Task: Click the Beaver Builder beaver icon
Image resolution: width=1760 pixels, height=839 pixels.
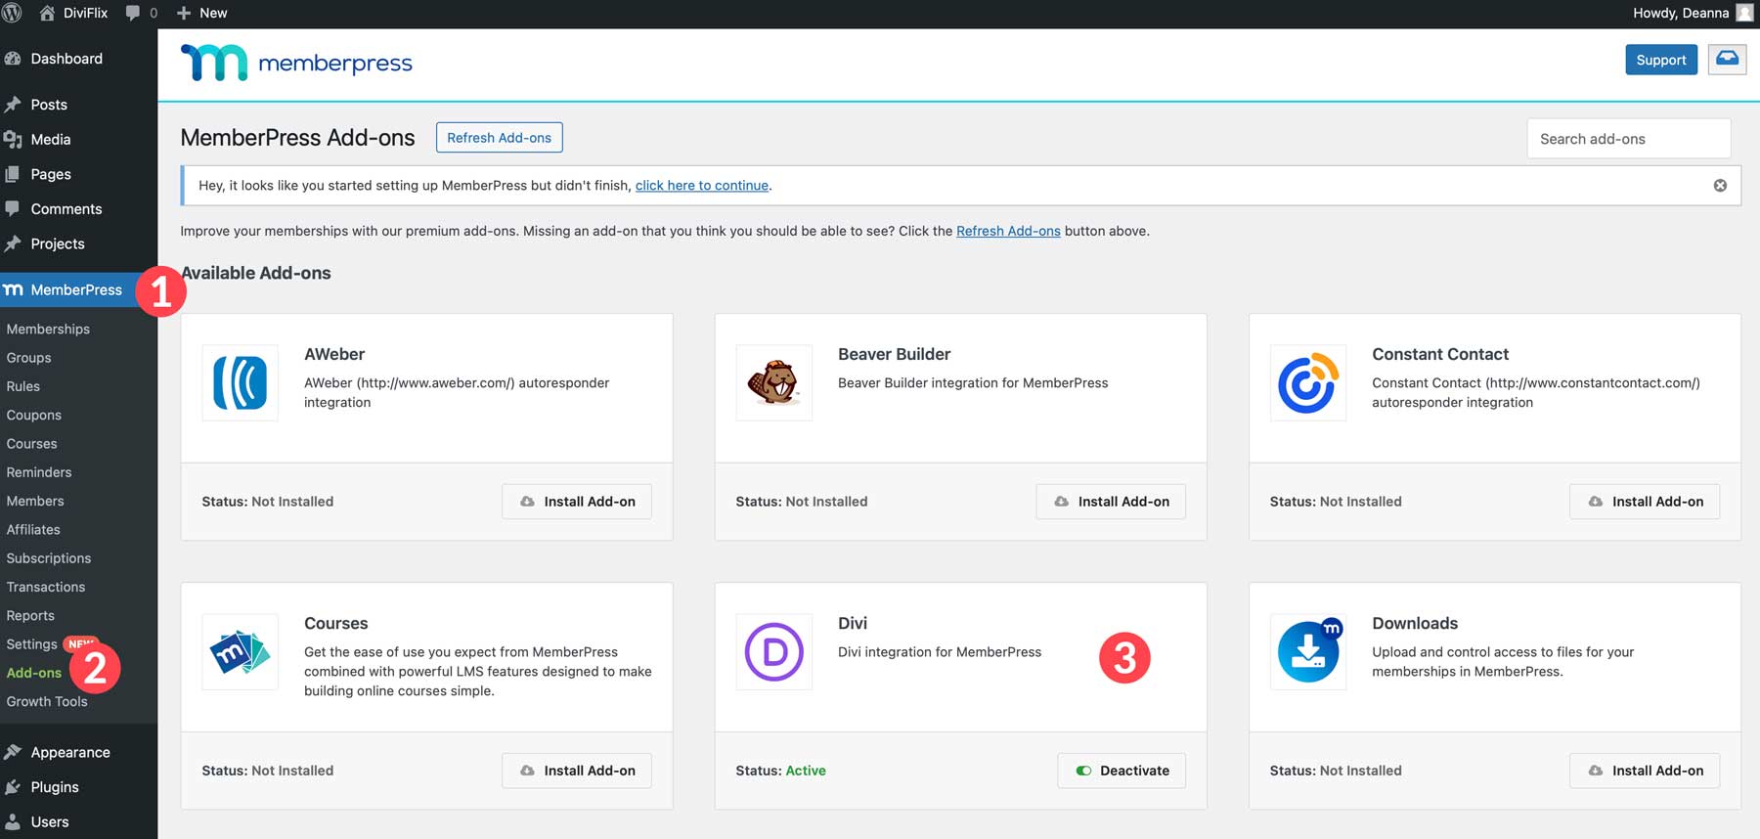Action: point(773,382)
